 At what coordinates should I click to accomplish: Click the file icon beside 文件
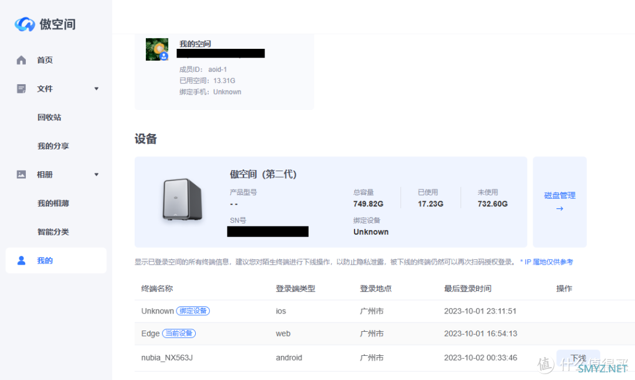[x=21, y=89]
